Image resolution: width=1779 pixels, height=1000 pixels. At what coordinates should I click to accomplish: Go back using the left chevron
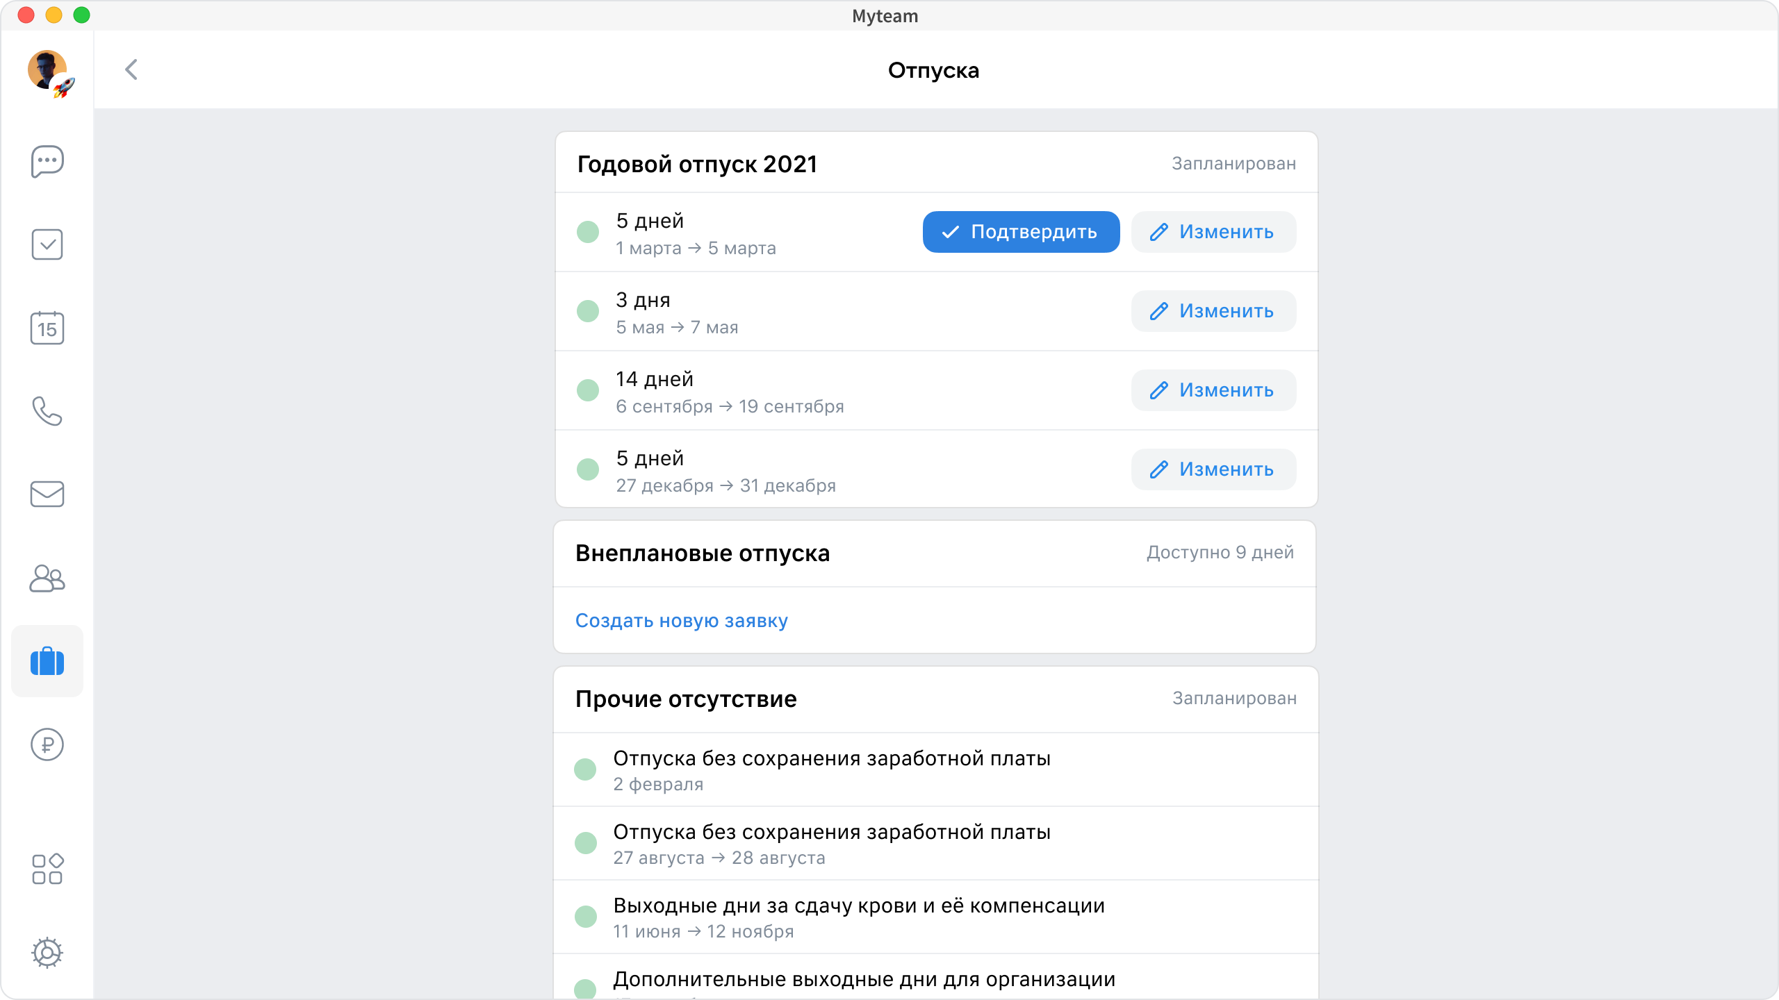131,69
